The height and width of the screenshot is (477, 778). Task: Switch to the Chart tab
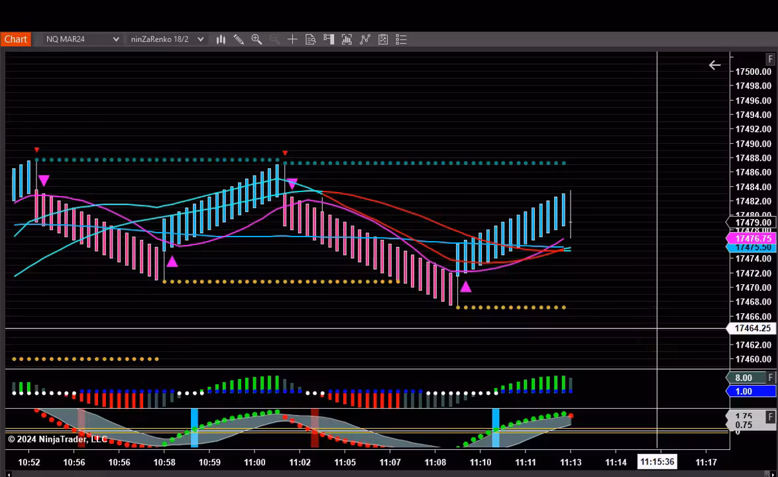[x=16, y=39]
